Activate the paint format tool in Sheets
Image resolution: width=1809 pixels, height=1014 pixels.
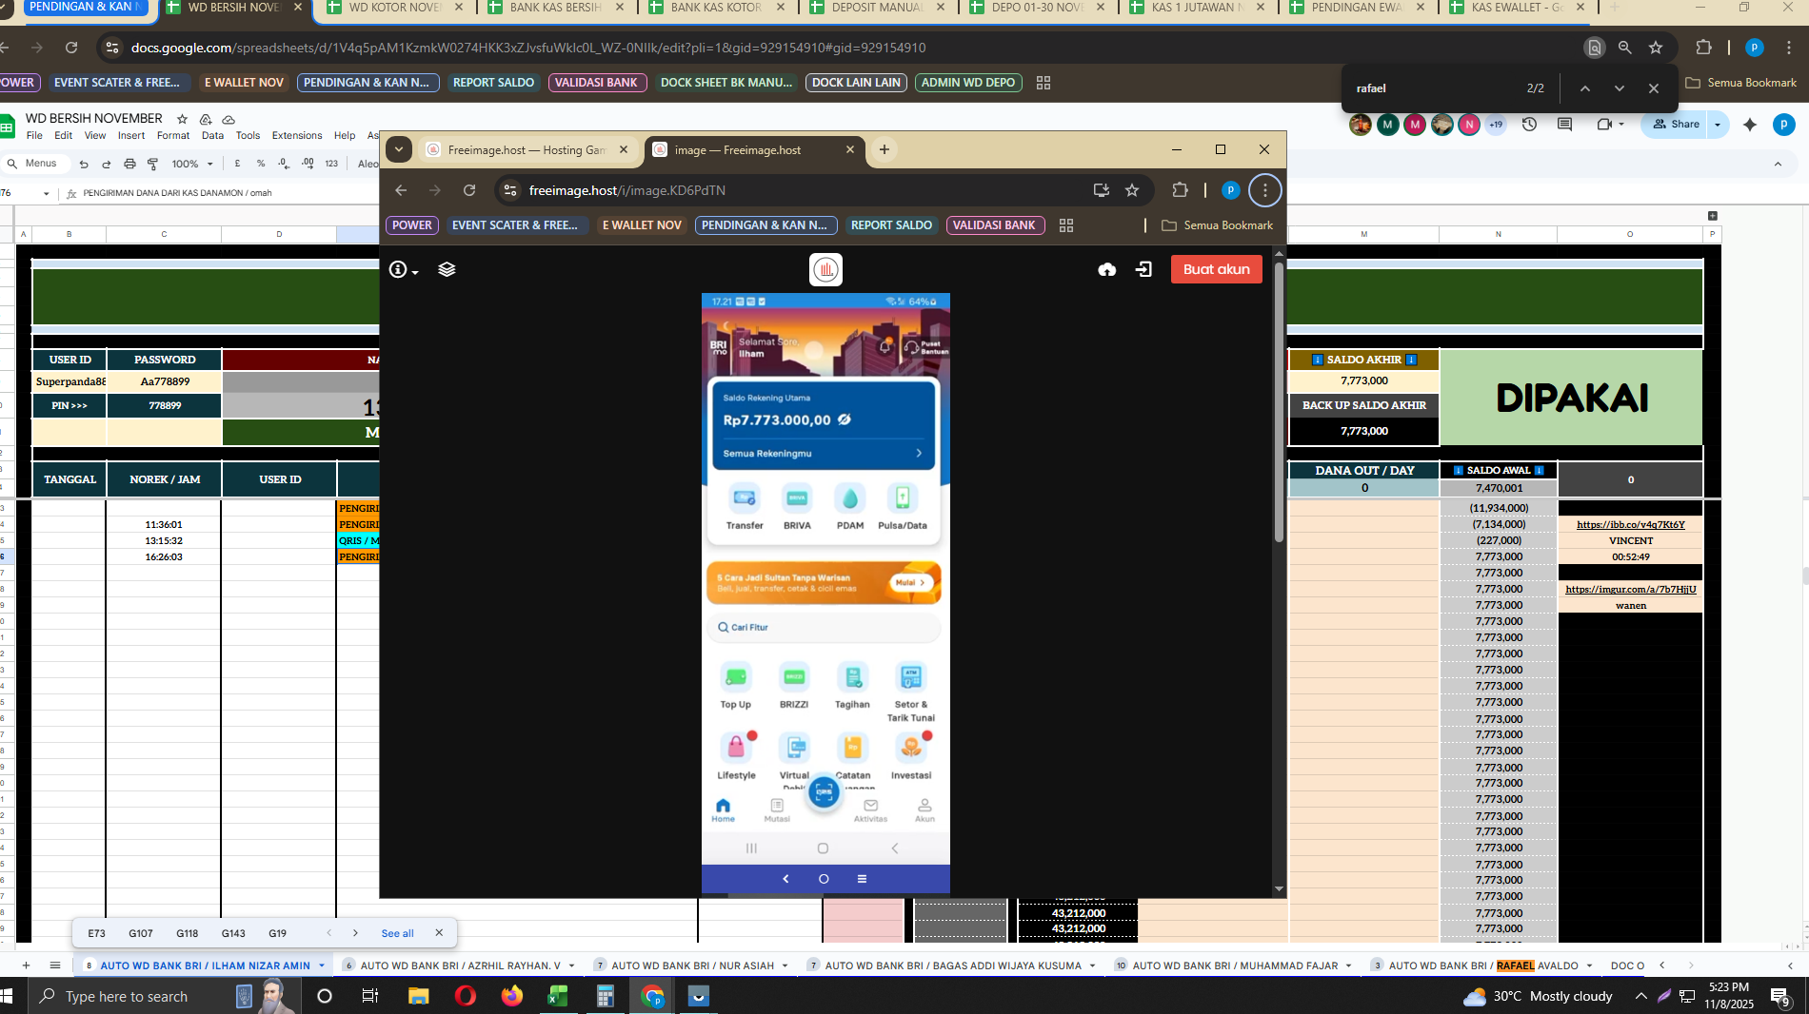tap(152, 164)
